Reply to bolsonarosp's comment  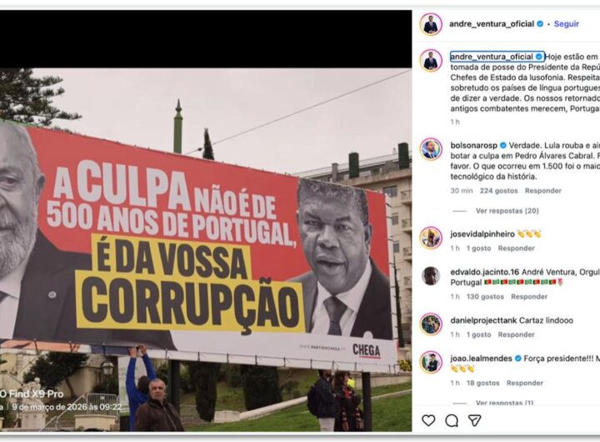[x=543, y=190]
